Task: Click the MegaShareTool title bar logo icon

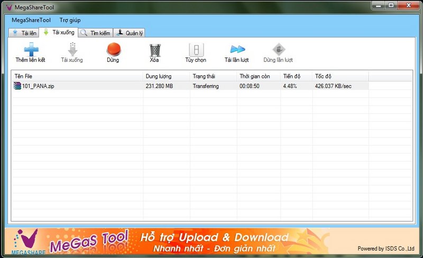Action: coord(8,7)
